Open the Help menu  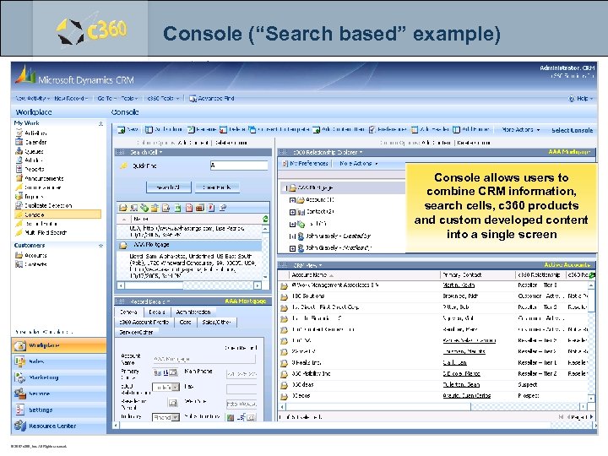(x=581, y=99)
